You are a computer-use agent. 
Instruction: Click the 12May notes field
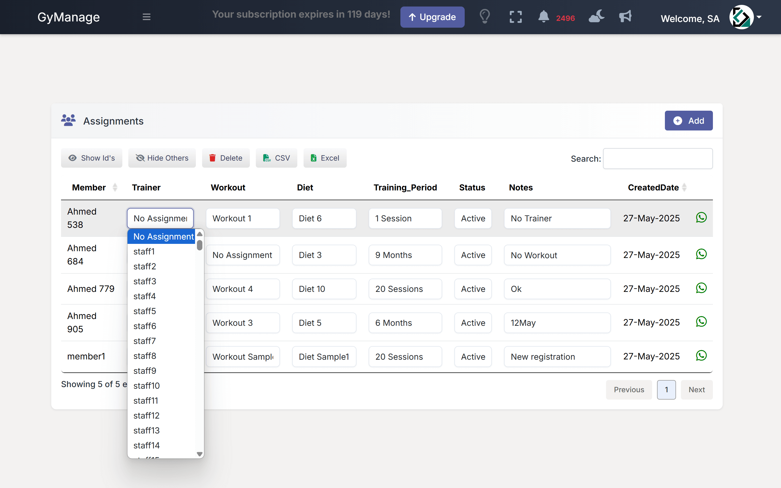(557, 323)
